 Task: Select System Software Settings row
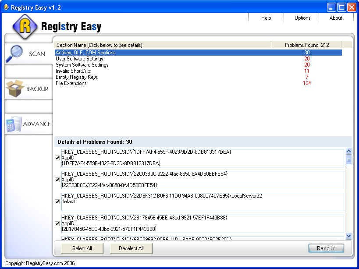[x=198, y=65]
